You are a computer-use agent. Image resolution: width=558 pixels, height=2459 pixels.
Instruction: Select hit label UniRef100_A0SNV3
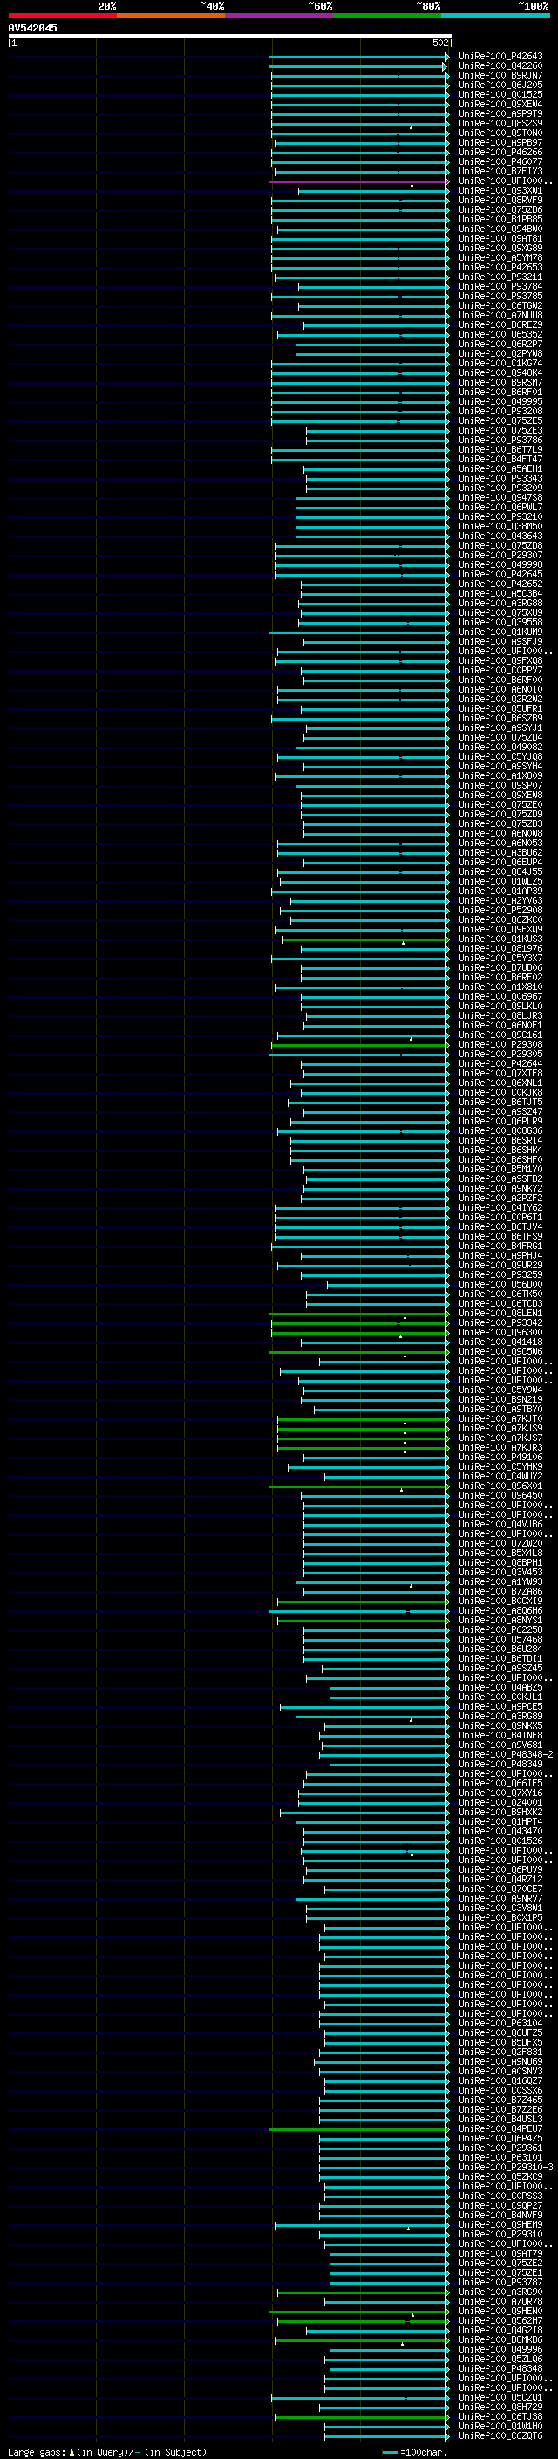click(500, 2072)
